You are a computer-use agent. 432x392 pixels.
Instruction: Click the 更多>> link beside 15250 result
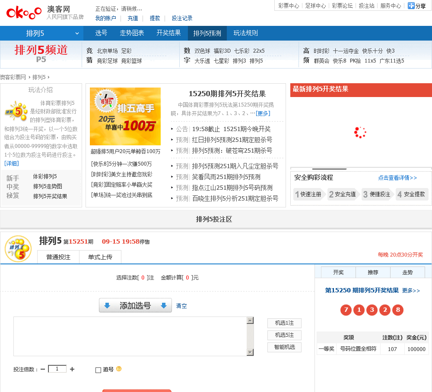point(411,291)
